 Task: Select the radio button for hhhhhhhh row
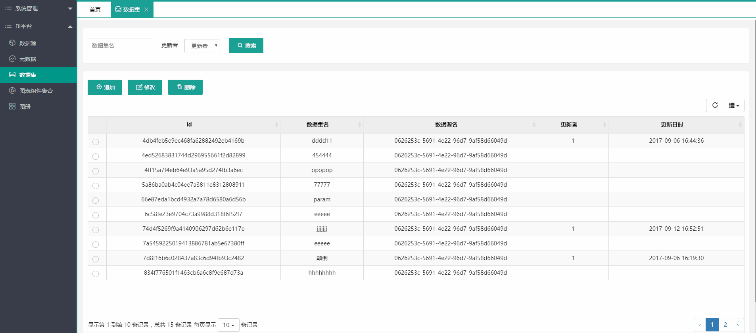(96, 274)
